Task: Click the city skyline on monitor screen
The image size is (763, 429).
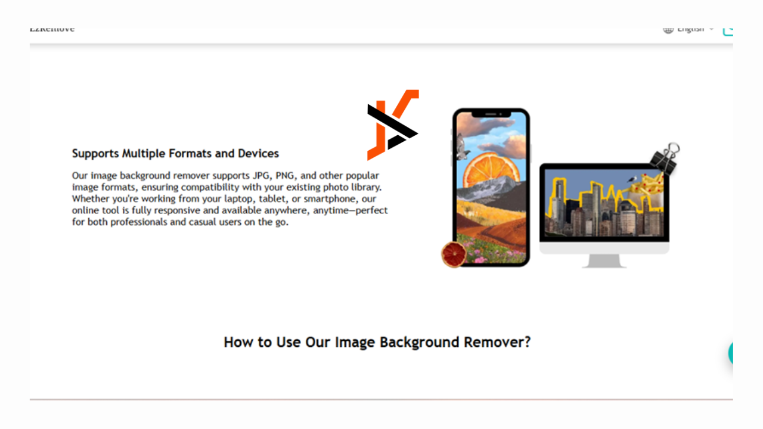Action: pyautogui.click(x=603, y=209)
